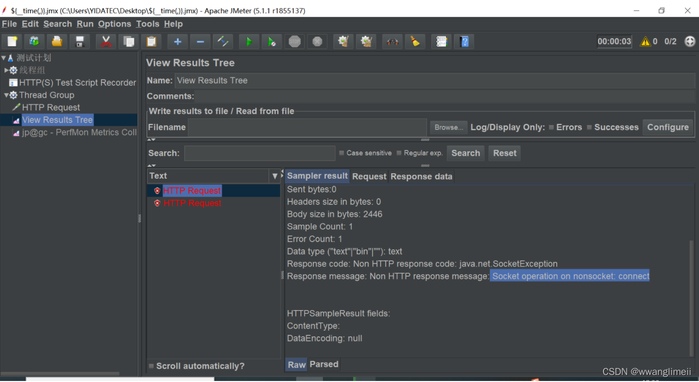
Task: Select the Raw view tab
Action: click(x=297, y=365)
